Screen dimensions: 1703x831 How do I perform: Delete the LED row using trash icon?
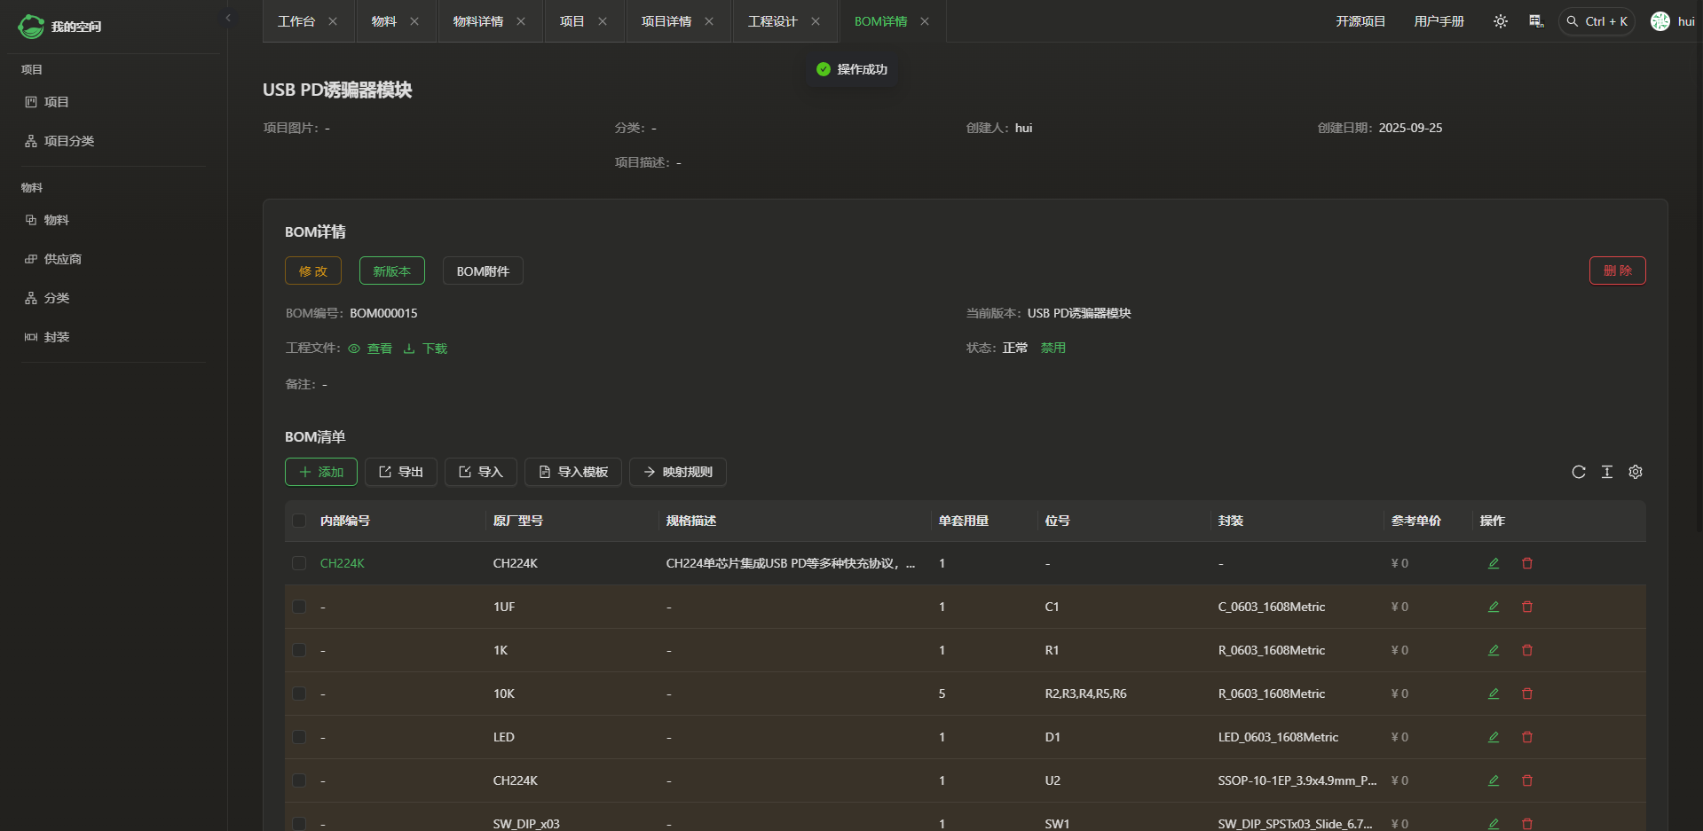click(x=1527, y=737)
